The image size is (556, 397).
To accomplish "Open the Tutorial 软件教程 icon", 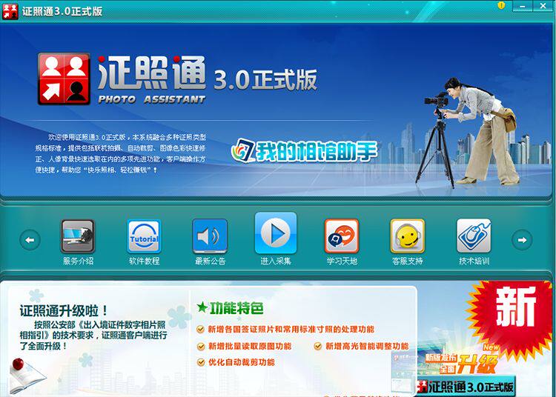I will point(144,236).
